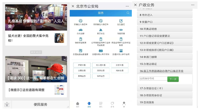Open the more options dots beside 北京市公安局
This screenshot has width=198, height=111.
coord(127,6)
